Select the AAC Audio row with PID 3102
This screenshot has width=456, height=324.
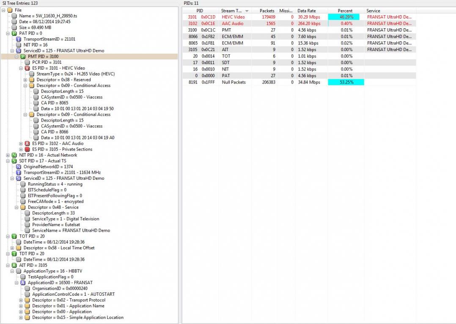[x=299, y=24]
